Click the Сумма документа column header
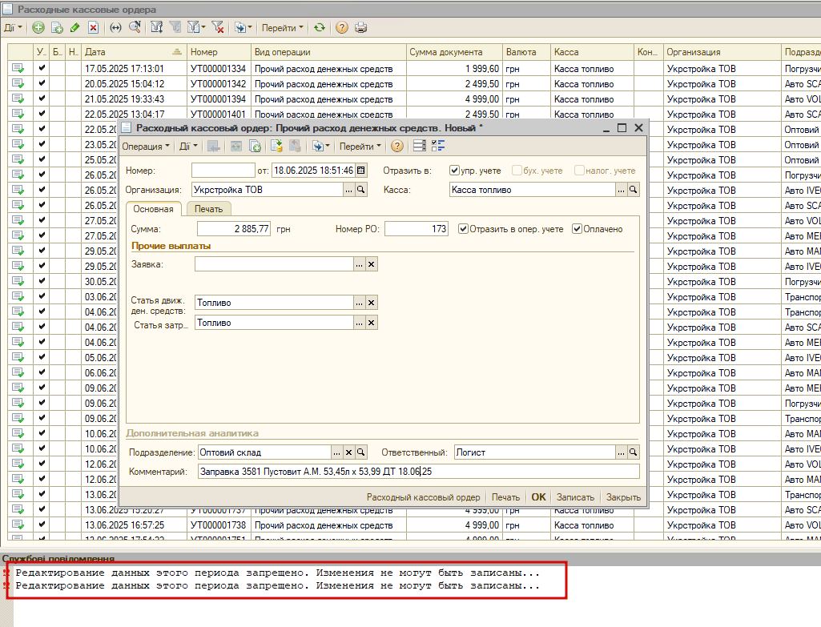Image resolution: width=821 pixels, height=627 pixels. pyautogui.click(x=454, y=52)
